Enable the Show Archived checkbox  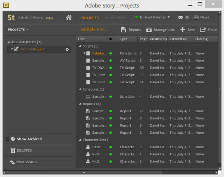coord(7,139)
